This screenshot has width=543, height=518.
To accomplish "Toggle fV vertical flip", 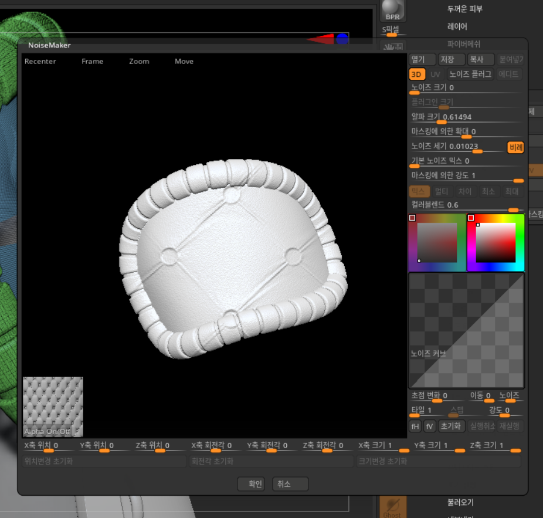I will tap(429, 426).
